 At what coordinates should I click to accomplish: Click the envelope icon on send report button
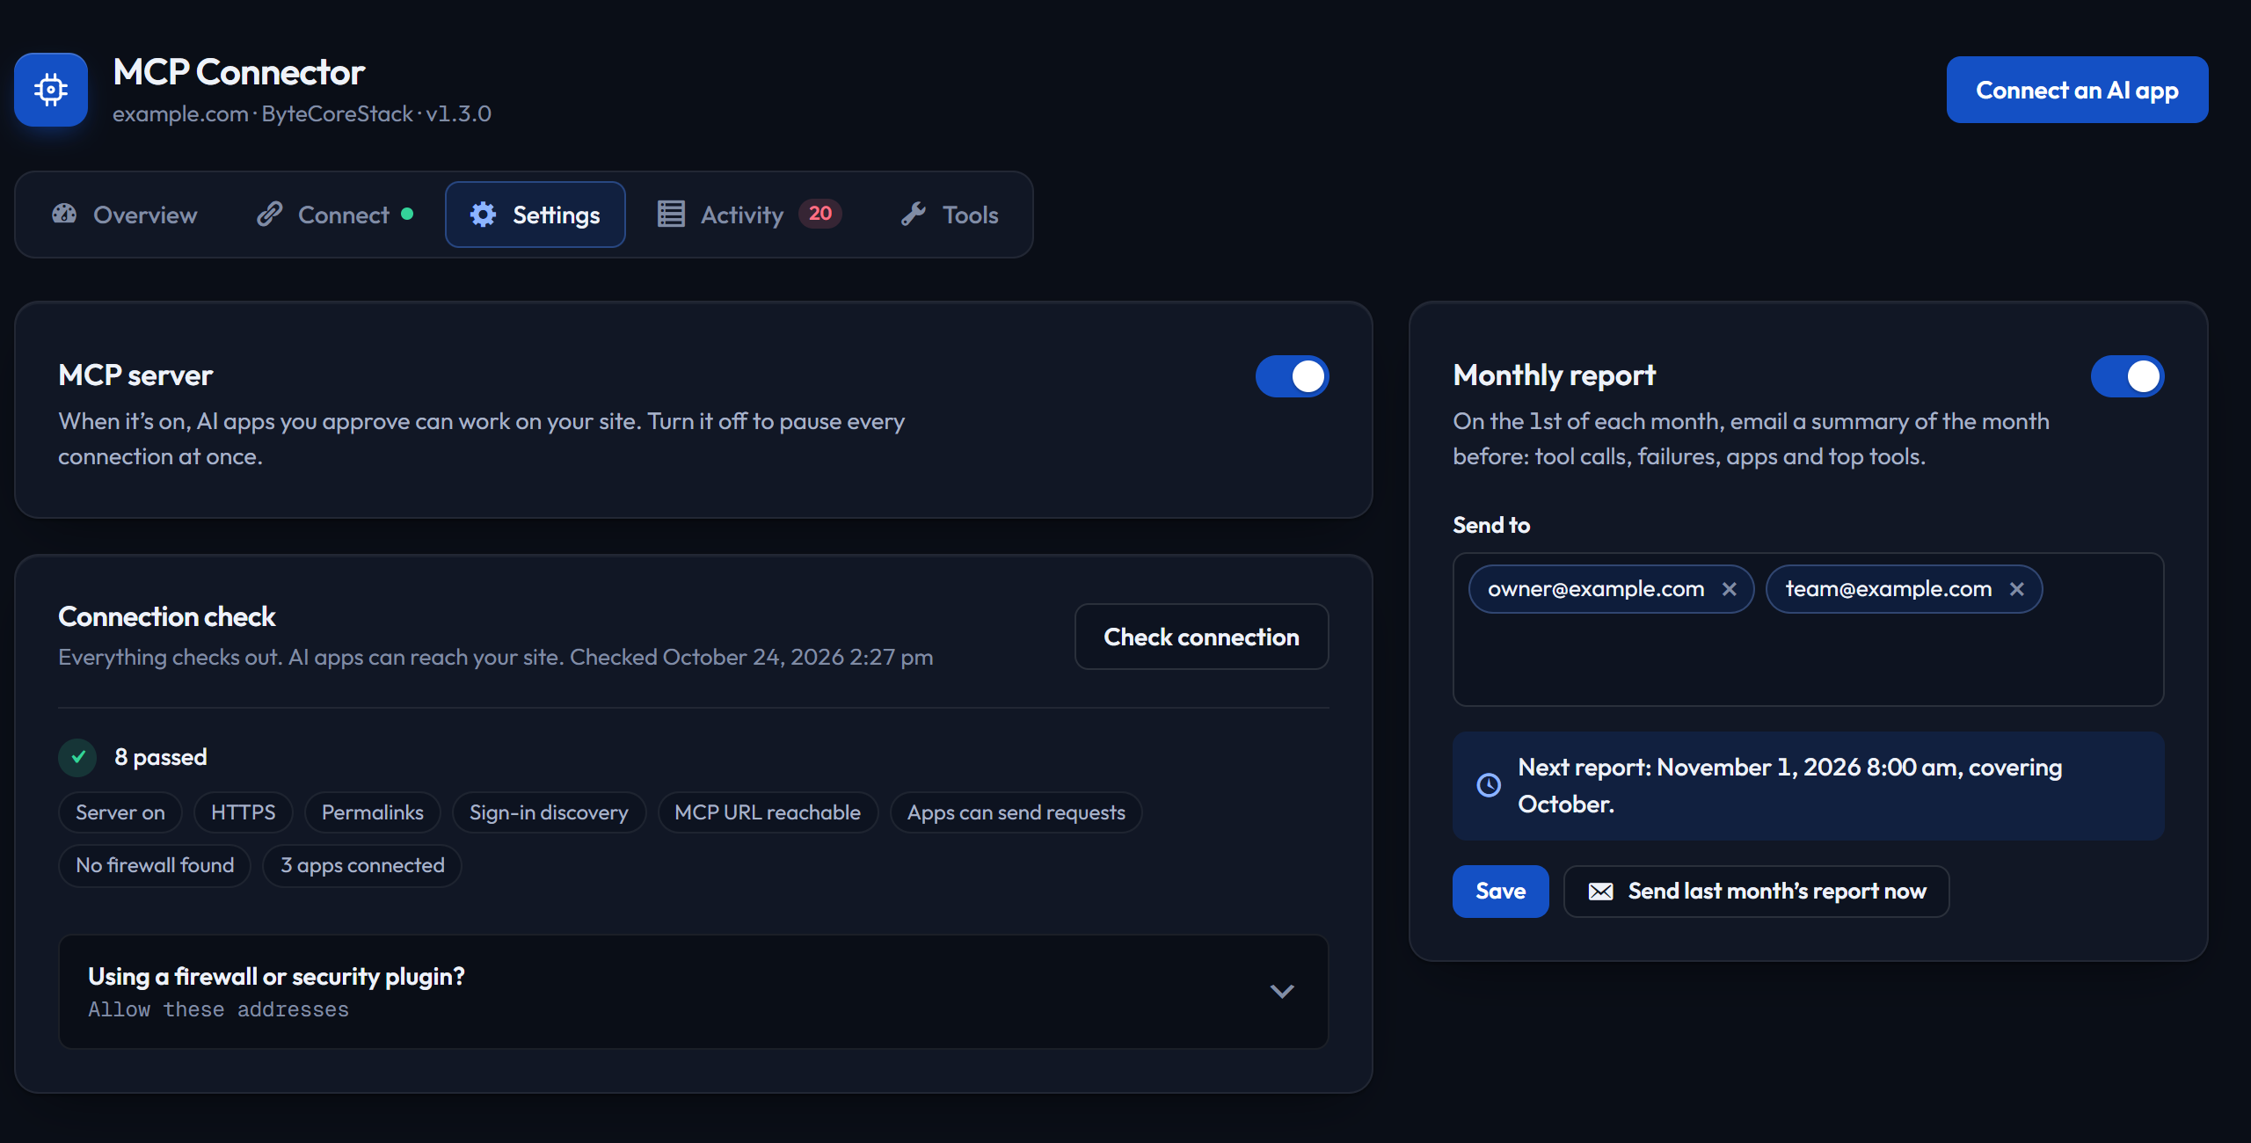click(1600, 892)
